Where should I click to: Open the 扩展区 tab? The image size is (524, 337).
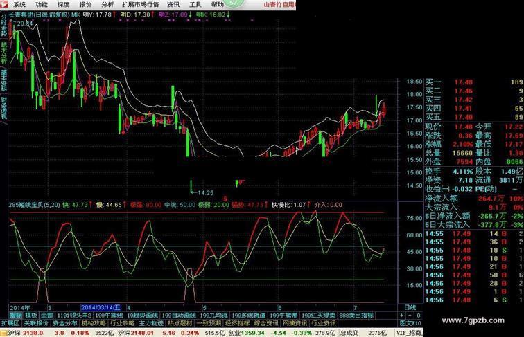[10, 323]
